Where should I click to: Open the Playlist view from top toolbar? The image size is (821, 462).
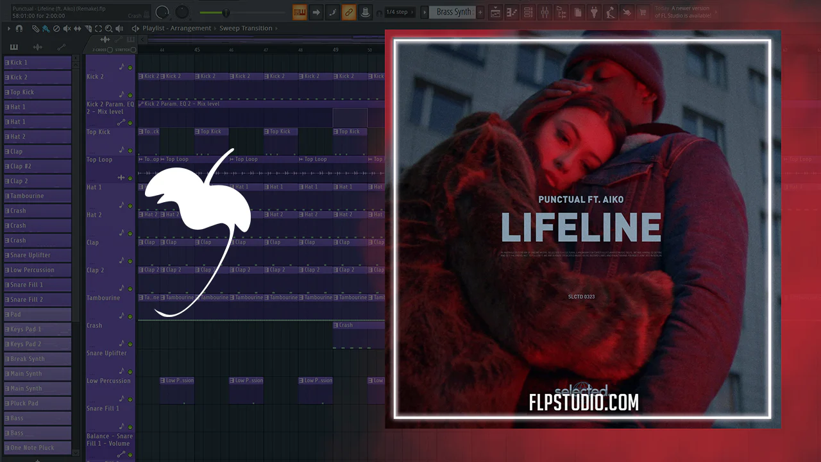coord(495,12)
